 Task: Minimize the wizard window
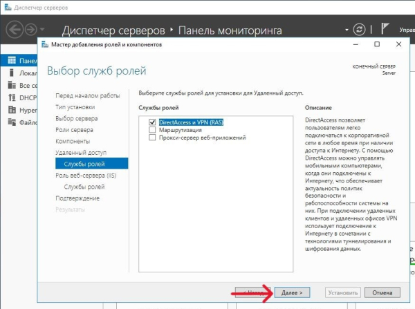tap(356, 44)
